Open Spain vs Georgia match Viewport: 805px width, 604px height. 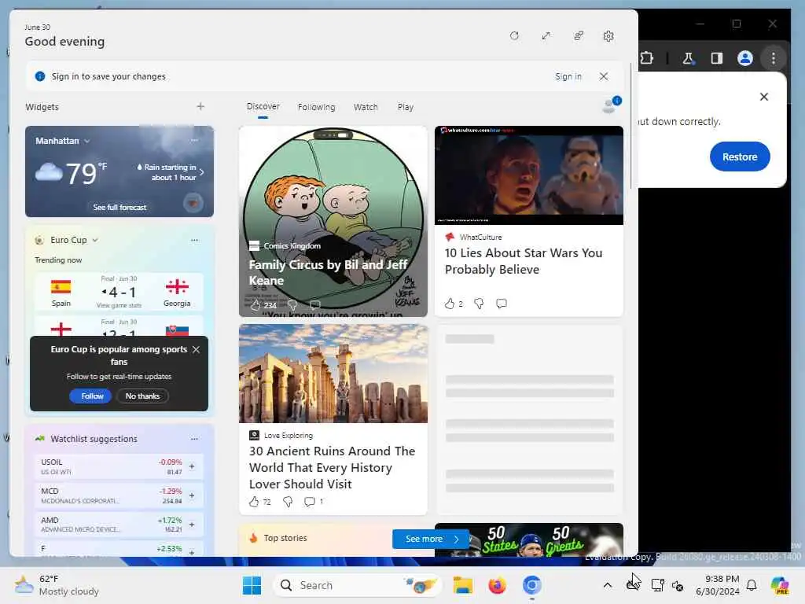pos(119,292)
